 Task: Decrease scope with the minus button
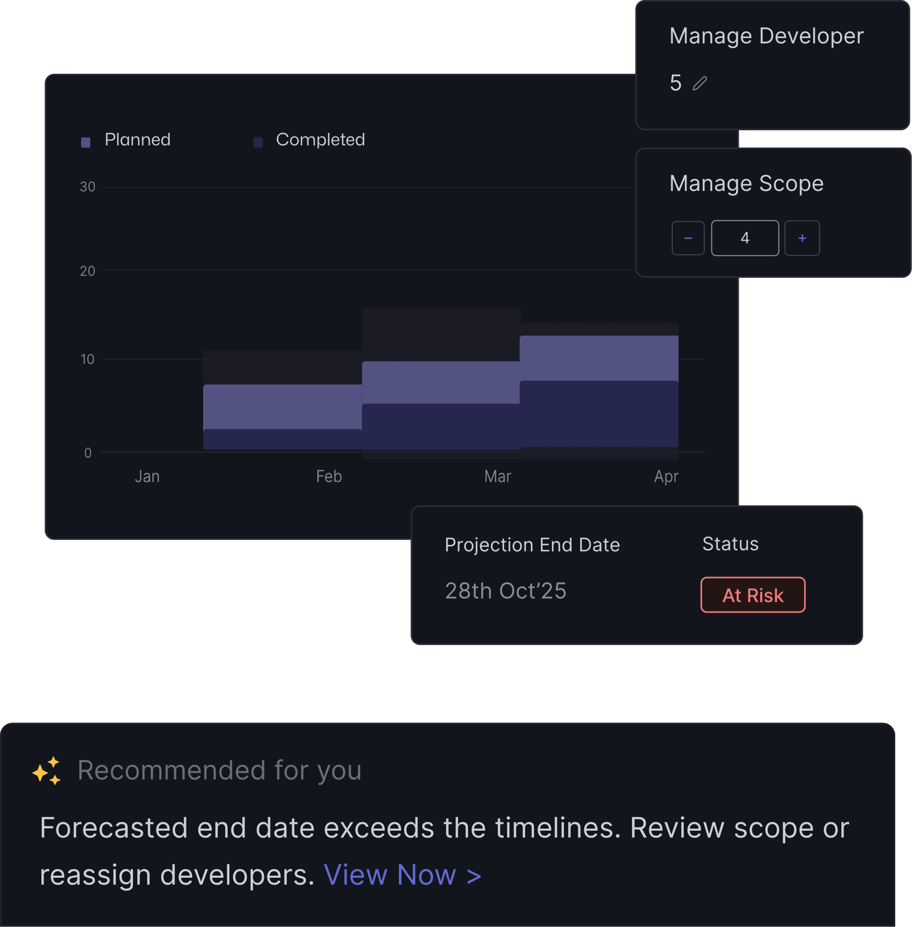[688, 239]
